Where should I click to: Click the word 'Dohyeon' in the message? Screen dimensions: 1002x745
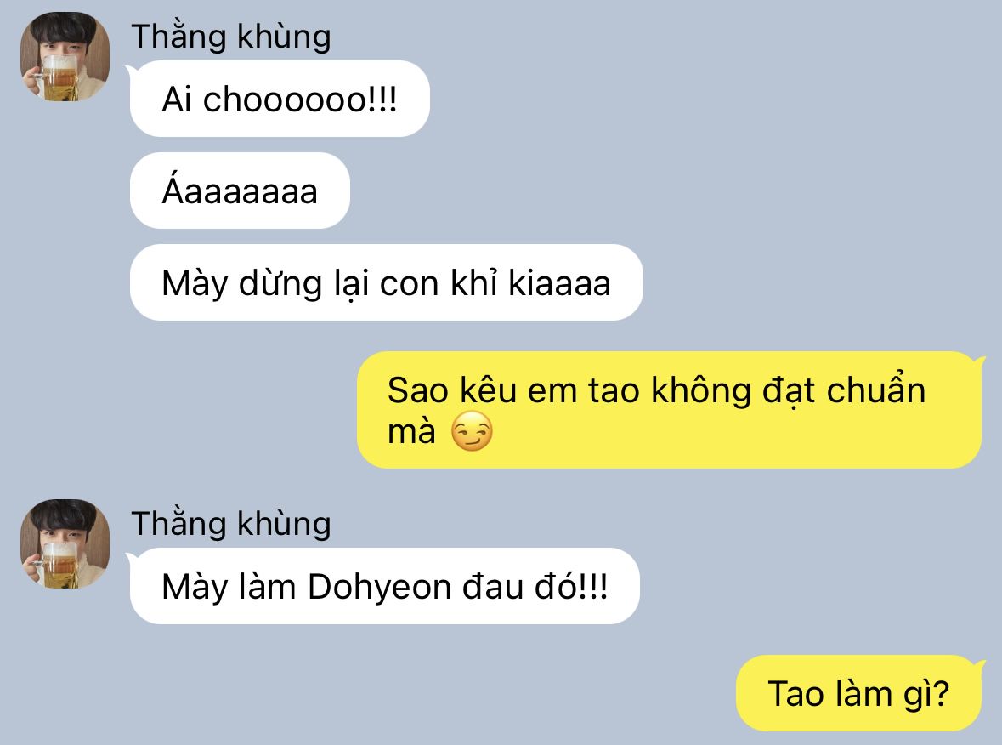(380, 587)
